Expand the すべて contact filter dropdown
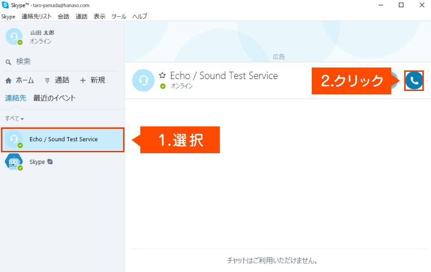 tap(14, 118)
